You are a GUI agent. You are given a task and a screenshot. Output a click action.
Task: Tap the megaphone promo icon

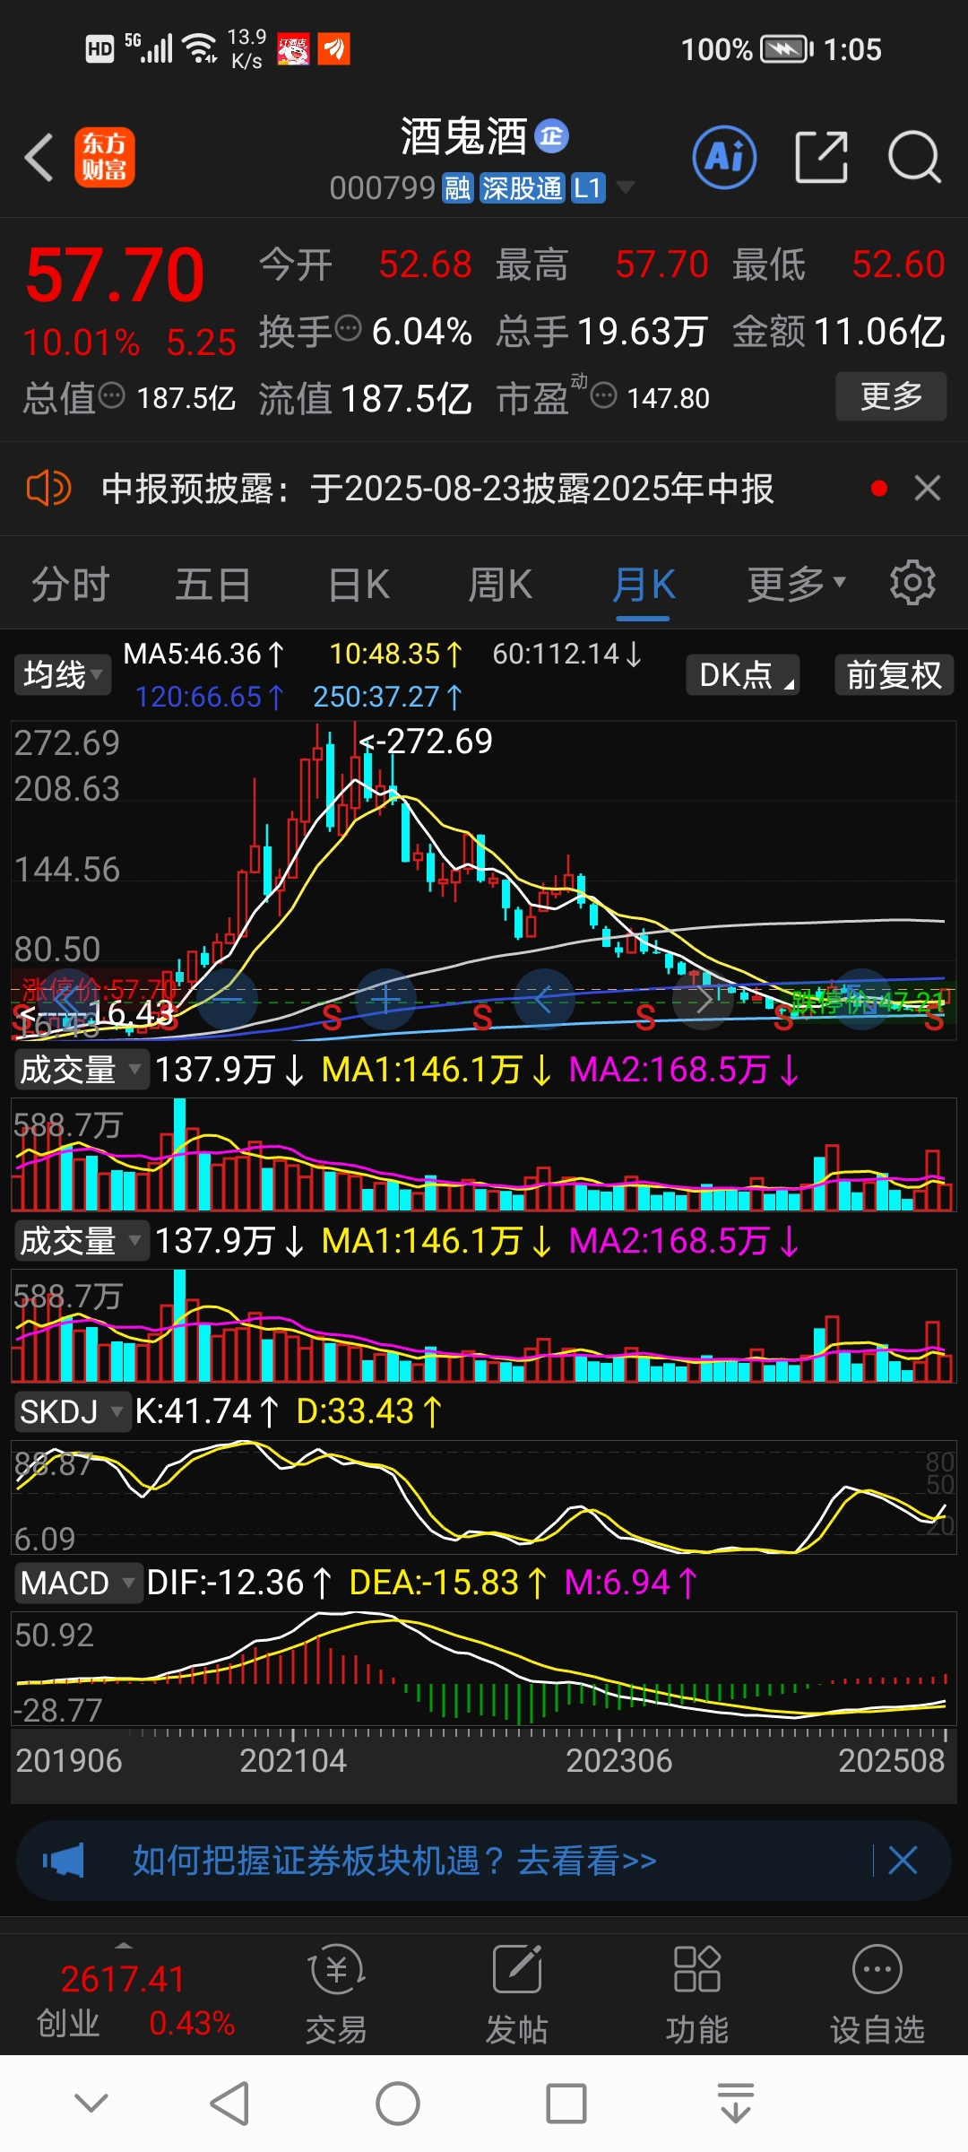coord(64,1861)
